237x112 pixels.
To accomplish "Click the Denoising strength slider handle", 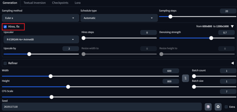I will (x=211, y=38).
